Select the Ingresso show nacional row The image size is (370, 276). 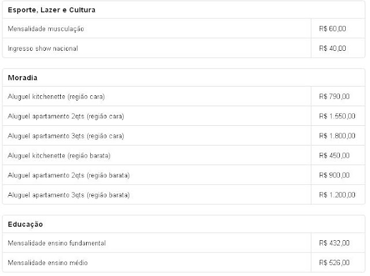[x=184, y=48]
